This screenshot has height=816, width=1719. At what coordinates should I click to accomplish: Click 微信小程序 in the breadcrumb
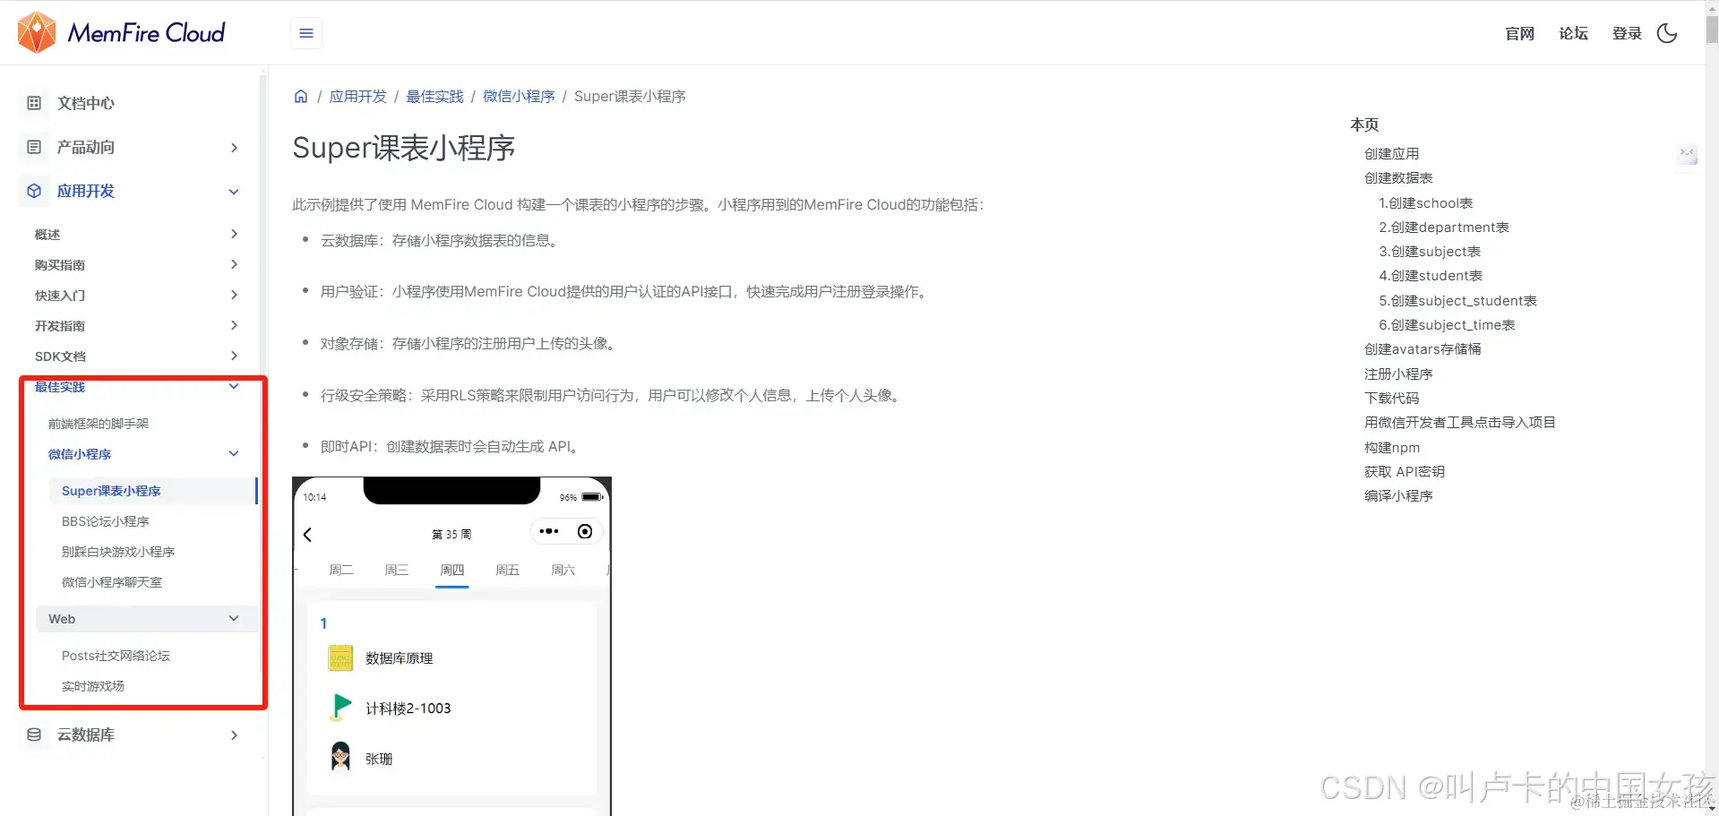[519, 96]
